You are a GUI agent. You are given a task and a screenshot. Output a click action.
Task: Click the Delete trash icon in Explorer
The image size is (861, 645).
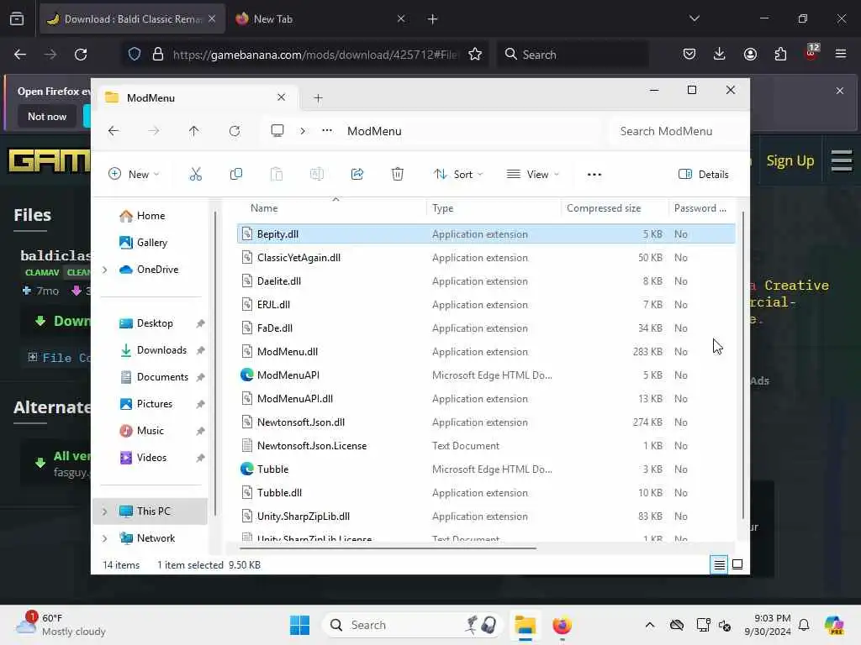[398, 175]
